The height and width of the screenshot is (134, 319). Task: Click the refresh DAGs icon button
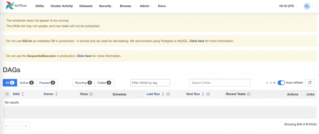click(310, 83)
